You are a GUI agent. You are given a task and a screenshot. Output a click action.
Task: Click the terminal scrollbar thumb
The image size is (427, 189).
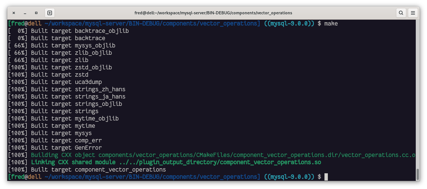point(417,174)
